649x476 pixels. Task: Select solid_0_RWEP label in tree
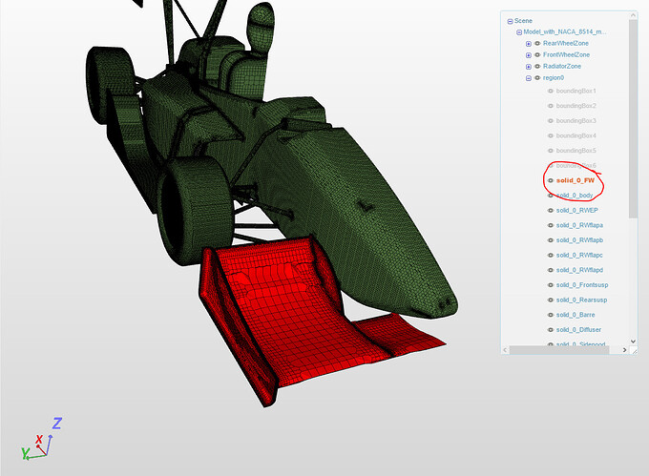pos(577,211)
